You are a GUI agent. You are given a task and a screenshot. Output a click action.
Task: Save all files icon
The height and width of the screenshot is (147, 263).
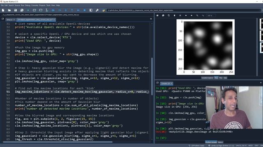coord(22,10)
